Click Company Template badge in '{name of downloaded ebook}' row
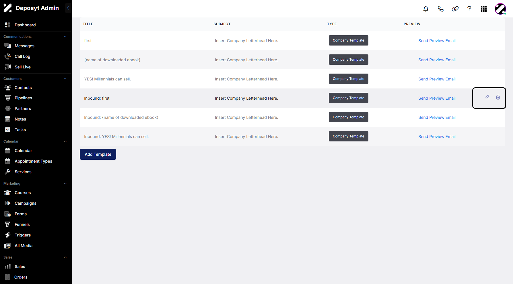This screenshot has height=284, width=513. pos(349,60)
